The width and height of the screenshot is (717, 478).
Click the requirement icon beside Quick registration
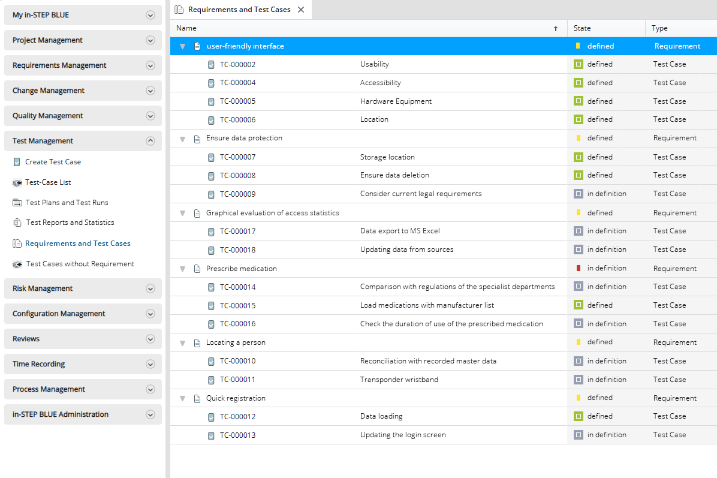click(197, 398)
